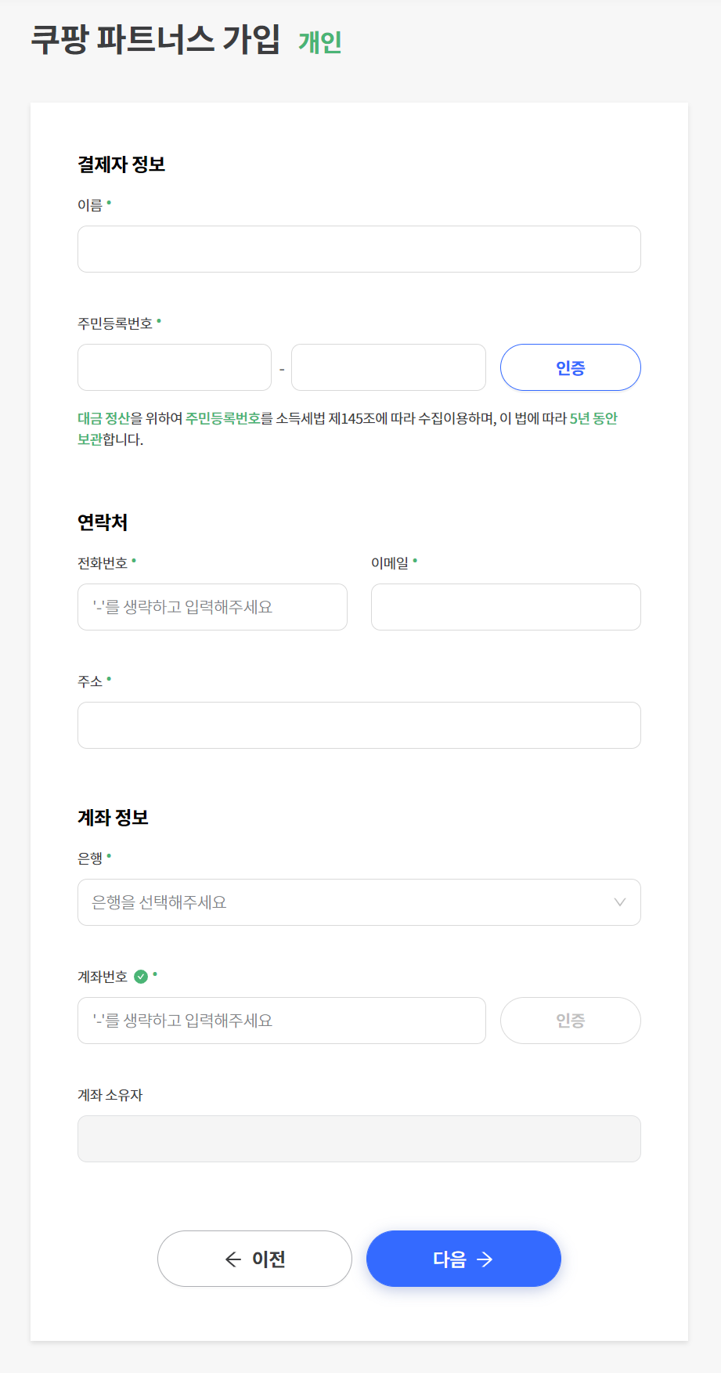
Task: Focus the 전화번호 input field
Action: [212, 607]
